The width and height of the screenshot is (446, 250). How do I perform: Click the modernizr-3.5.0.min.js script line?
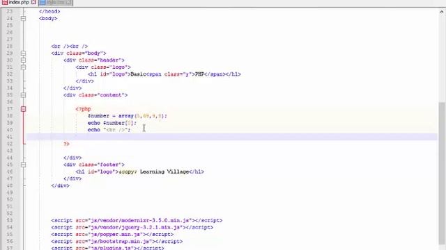pyautogui.click(x=137, y=221)
